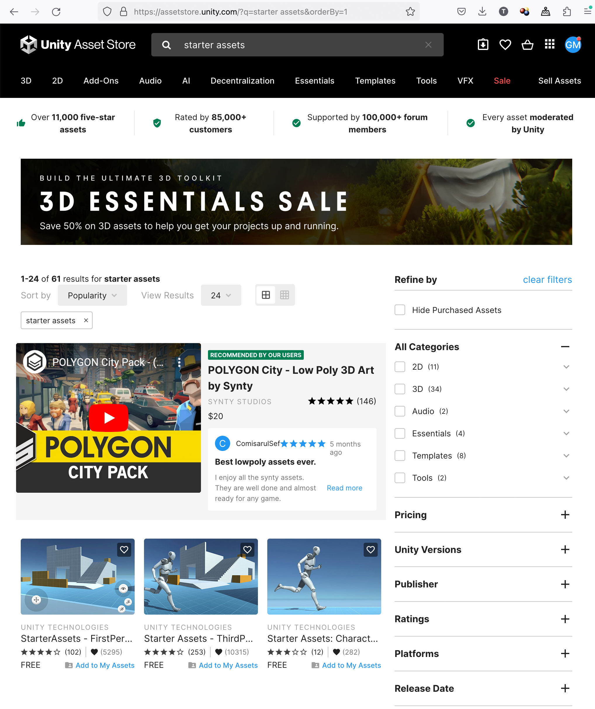
Task: Open the Essentials navigation menu
Action: [x=314, y=81]
